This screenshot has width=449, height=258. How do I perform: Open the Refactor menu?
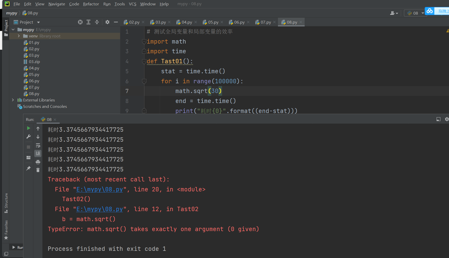pos(91,4)
